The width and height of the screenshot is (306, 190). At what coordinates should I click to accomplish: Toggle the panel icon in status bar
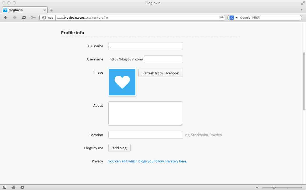pyautogui.click(x=4, y=187)
